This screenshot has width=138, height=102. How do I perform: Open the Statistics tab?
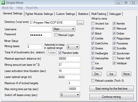pos(83,14)
